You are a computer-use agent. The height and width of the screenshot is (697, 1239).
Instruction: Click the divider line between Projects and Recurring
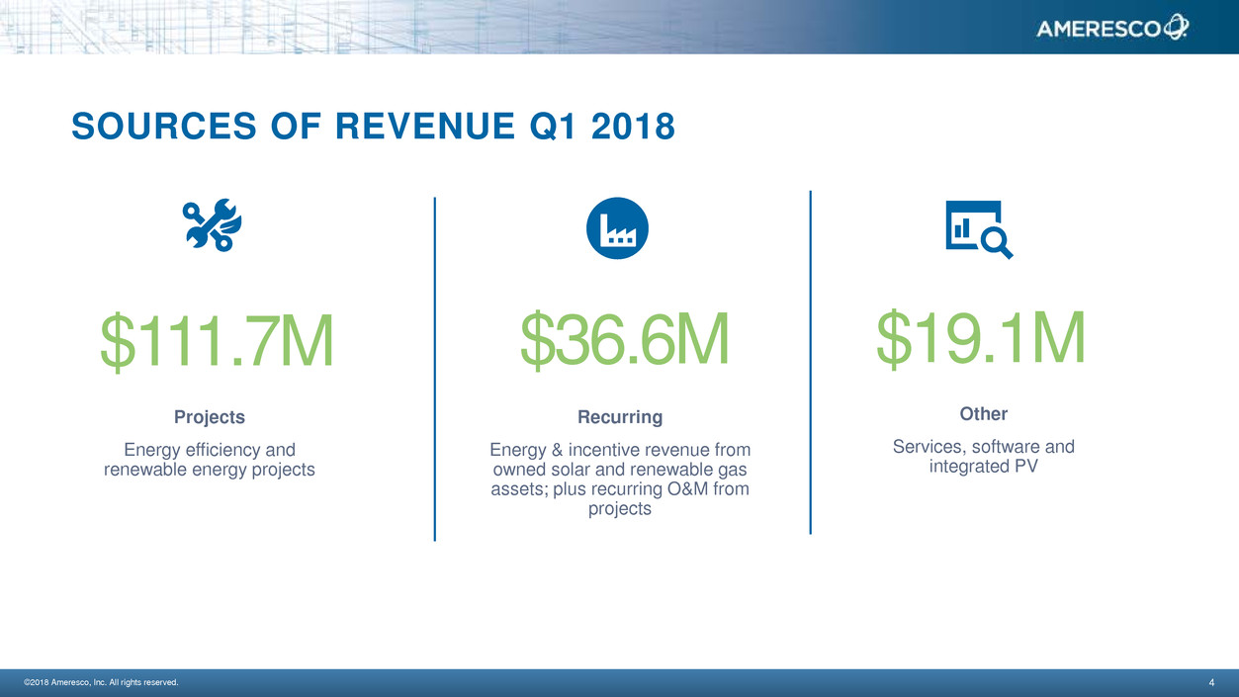coord(435,368)
